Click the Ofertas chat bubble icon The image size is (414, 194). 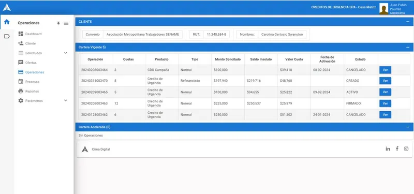(21, 63)
